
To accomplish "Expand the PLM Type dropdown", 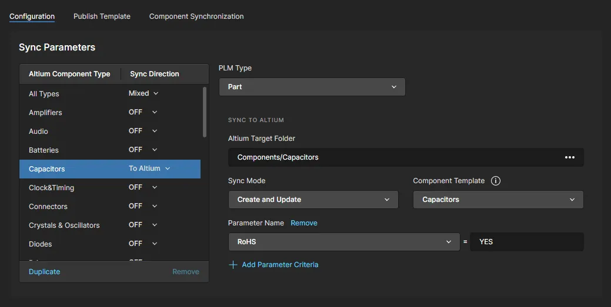I will coord(312,87).
